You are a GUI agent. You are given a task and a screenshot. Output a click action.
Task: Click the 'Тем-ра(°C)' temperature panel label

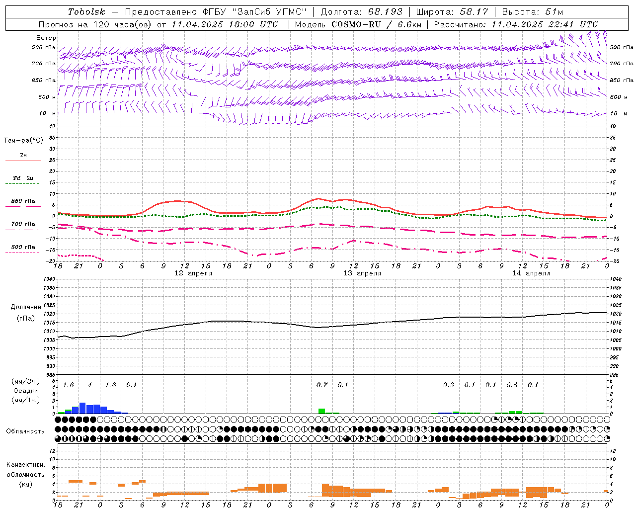[23, 141]
